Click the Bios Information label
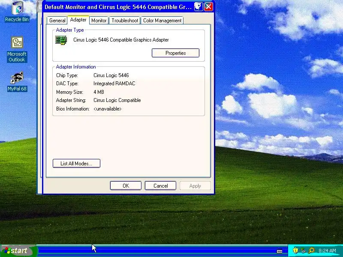The height and width of the screenshot is (257, 343). 73,109
